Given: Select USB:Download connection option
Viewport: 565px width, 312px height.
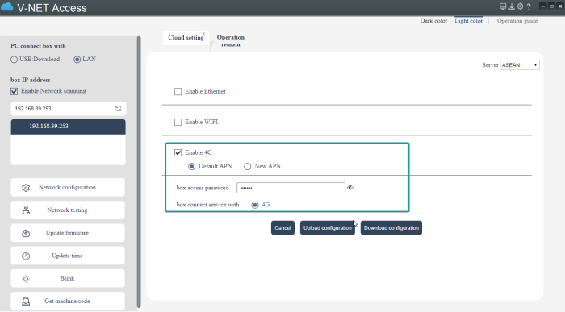Looking at the screenshot, I should point(14,60).
